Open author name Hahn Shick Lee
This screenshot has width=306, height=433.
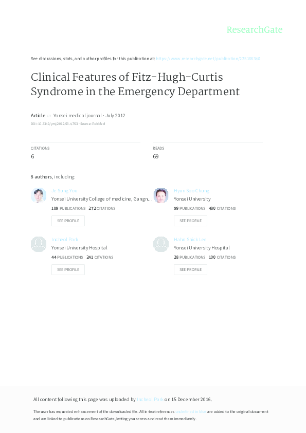[191, 239]
